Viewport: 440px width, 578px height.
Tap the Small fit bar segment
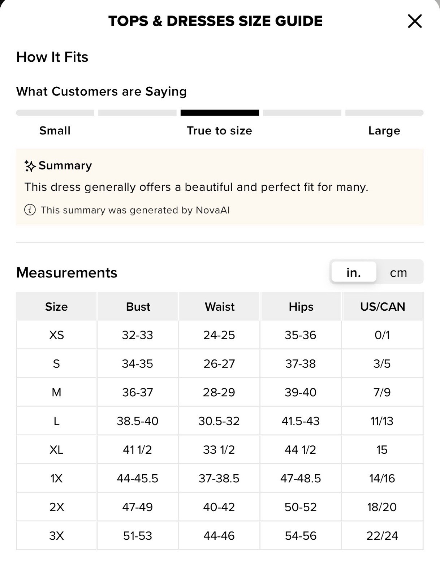(55, 113)
